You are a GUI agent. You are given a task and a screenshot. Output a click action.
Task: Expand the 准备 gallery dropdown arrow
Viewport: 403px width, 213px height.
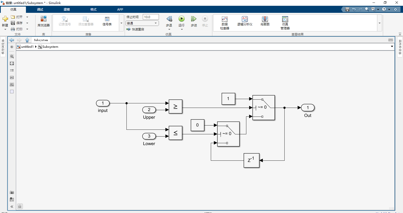(121, 23)
